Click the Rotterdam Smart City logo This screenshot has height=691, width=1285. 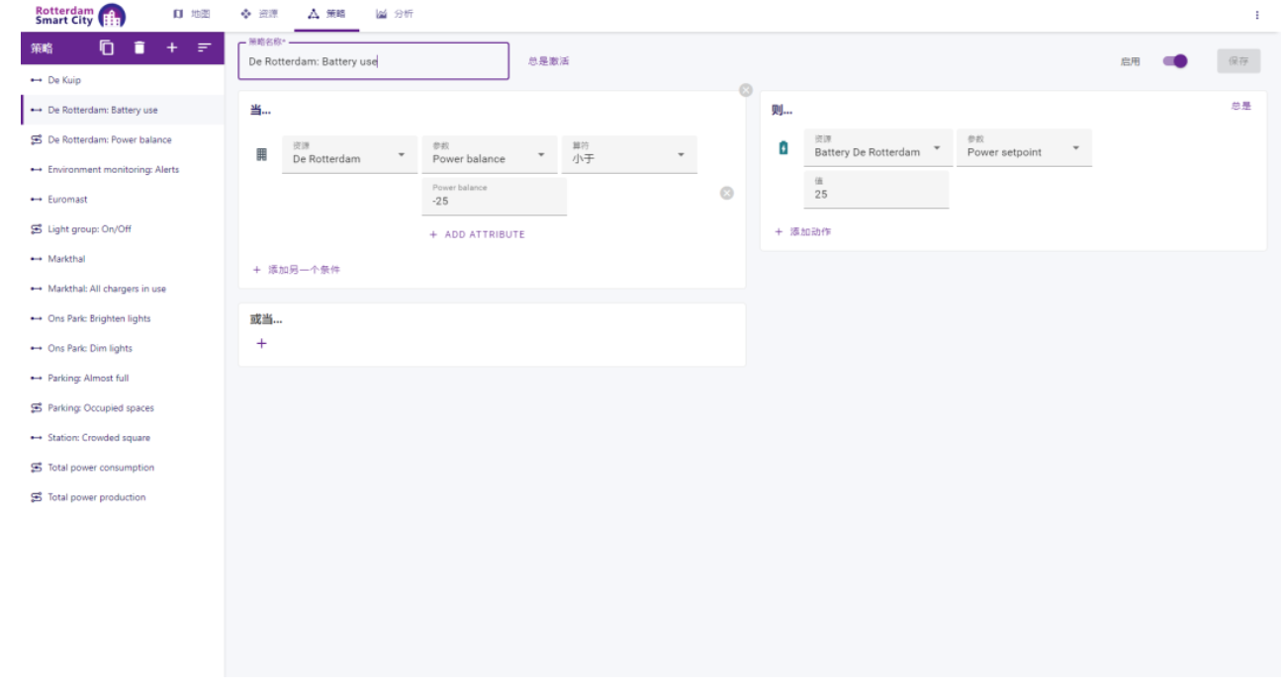(x=79, y=15)
